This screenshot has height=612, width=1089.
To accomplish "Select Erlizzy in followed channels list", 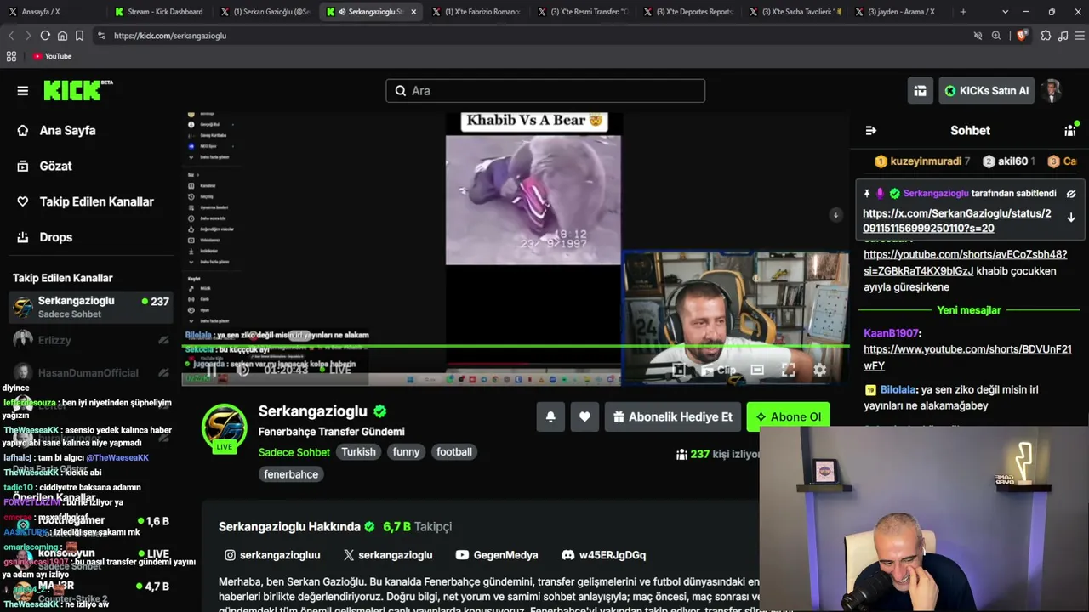I will pos(91,340).
